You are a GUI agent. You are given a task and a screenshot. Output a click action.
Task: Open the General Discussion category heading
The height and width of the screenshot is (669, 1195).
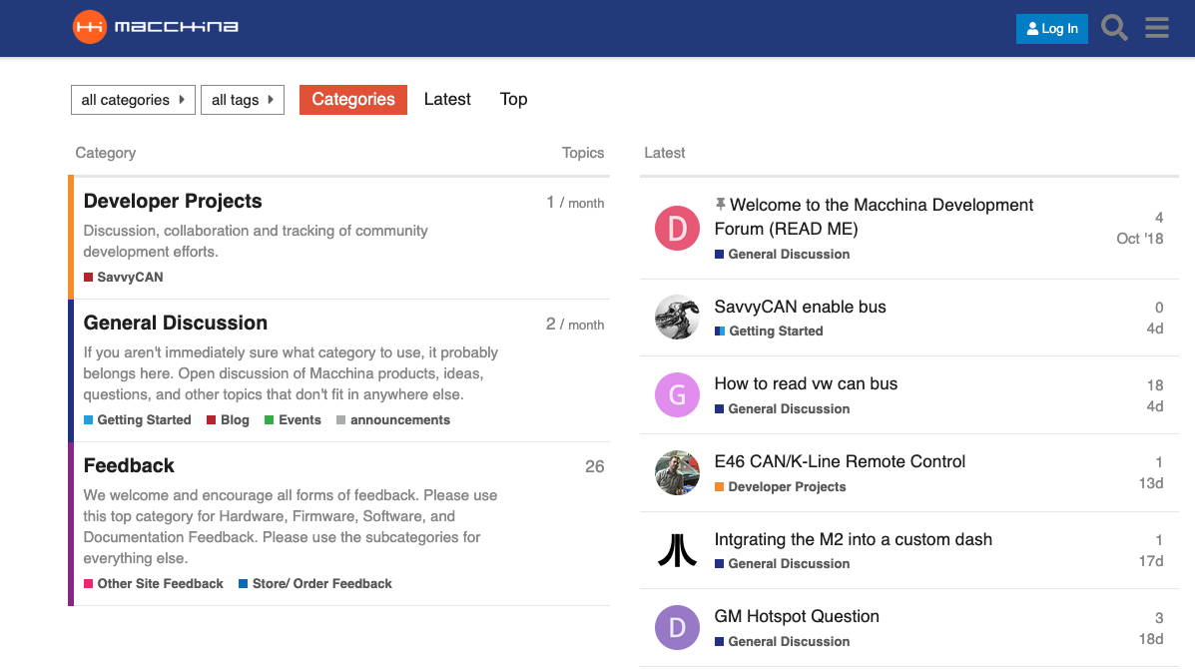tap(176, 324)
